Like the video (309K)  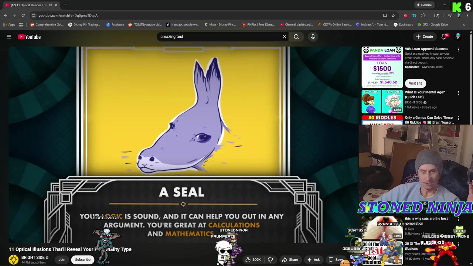tap(253, 260)
